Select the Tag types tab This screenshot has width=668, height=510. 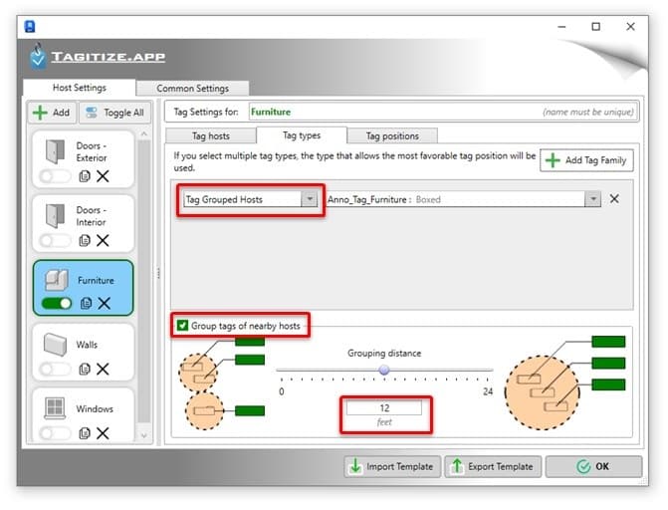pos(302,135)
